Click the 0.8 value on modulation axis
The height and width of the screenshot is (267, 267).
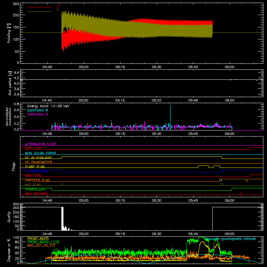click(16, 104)
